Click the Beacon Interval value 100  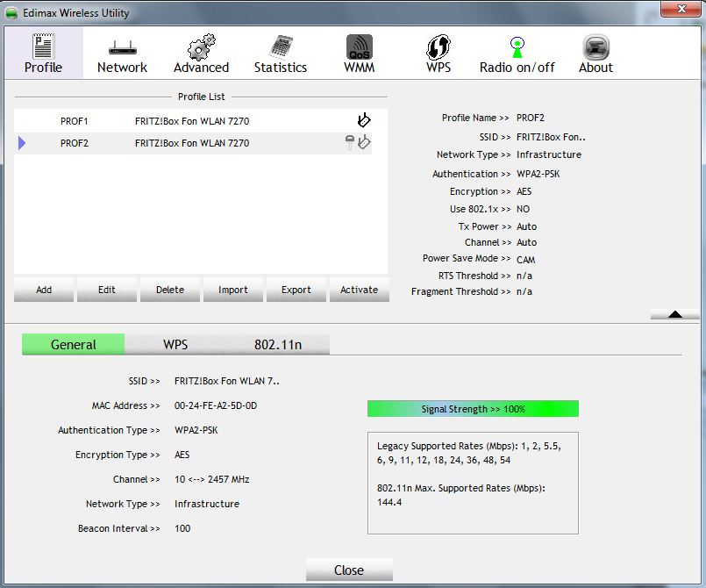pos(182,528)
